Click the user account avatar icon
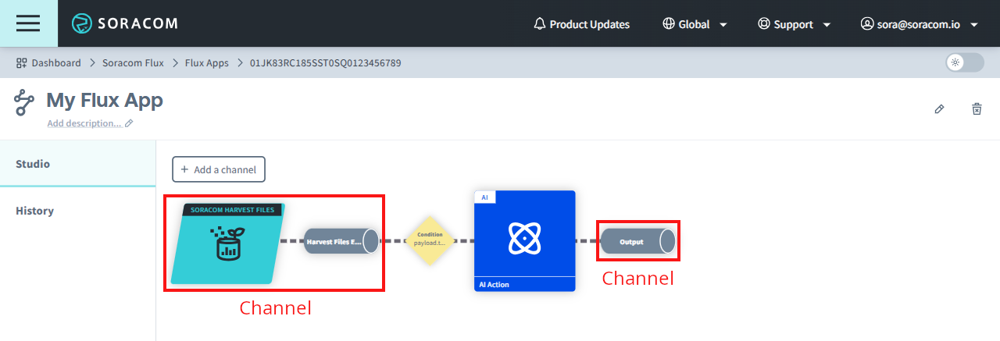The height and width of the screenshot is (341, 1000). coord(866,23)
